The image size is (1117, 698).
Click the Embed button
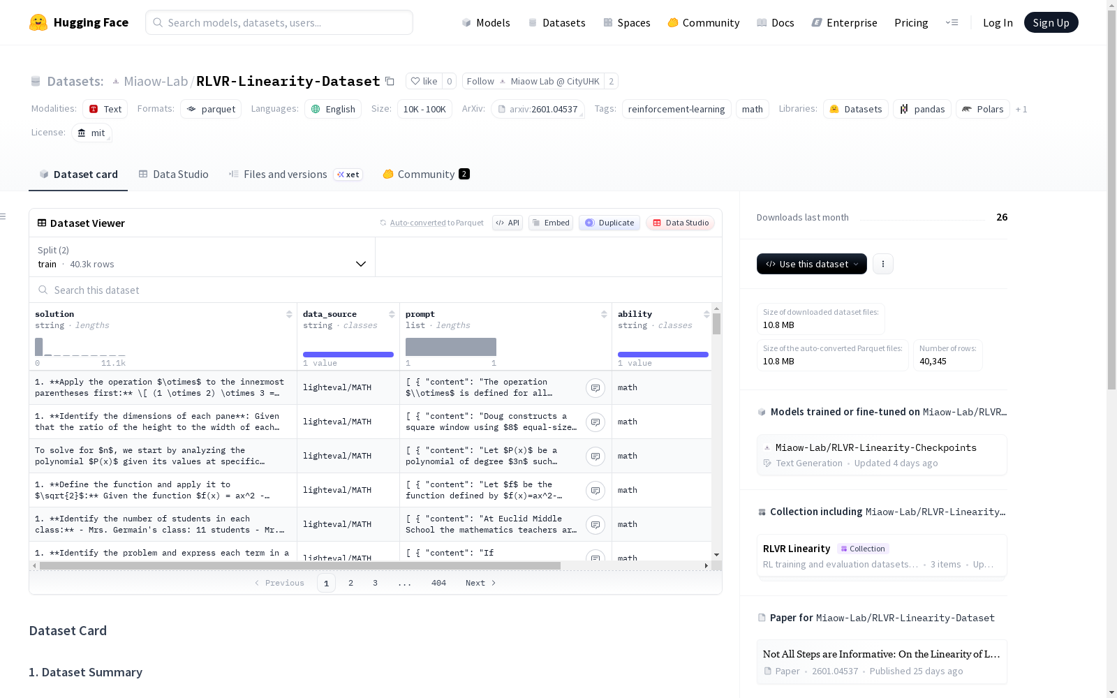(551, 223)
